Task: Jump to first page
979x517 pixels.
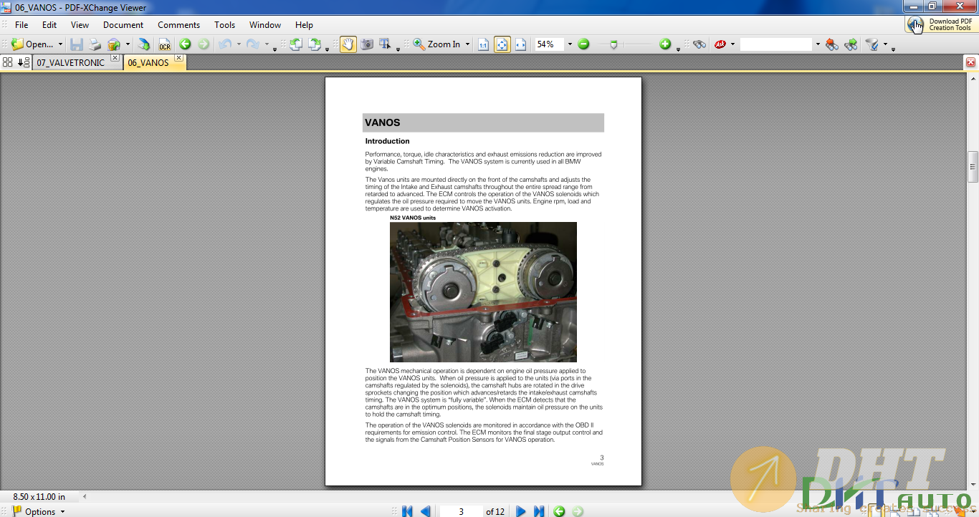Action: [x=407, y=511]
